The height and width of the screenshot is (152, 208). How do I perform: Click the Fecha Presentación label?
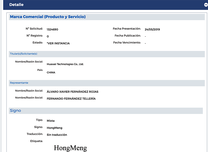point(127,29)
